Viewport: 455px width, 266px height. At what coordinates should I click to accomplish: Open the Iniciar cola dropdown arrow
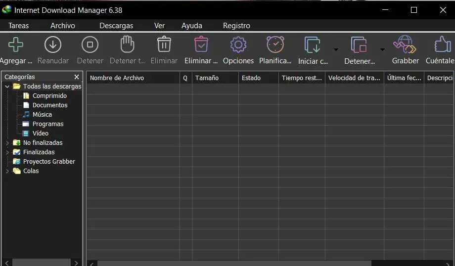pos(336,49)
